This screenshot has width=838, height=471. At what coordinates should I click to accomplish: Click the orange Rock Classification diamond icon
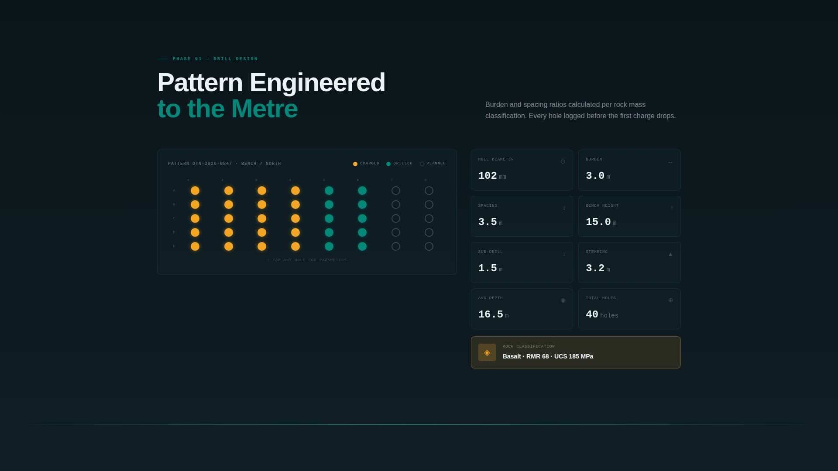point(487,352)
